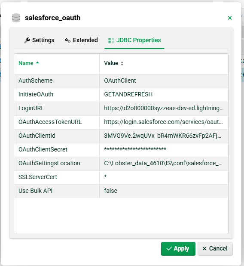
Task: Click the masked OAuthClientSecret value
Action: (135, 149)
